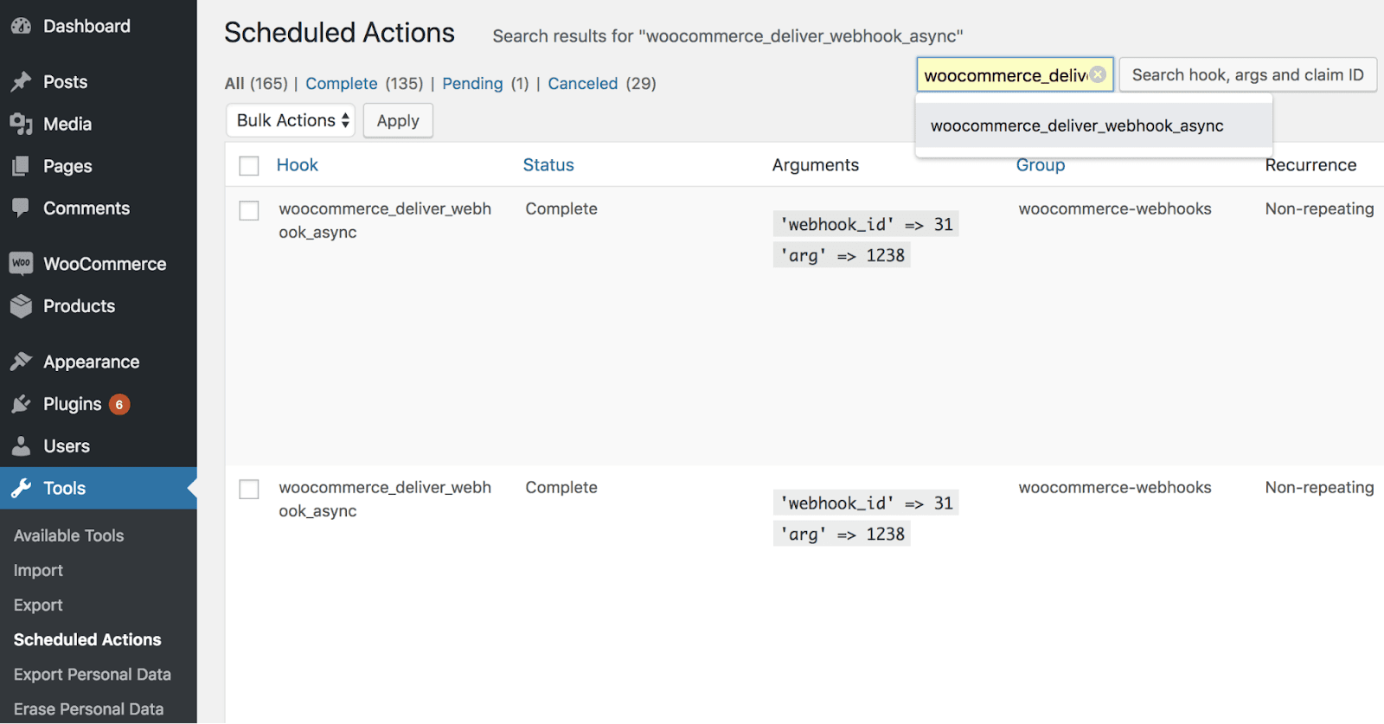
Task: Open Export Personal Data submenu item
Action: [93, 674]
